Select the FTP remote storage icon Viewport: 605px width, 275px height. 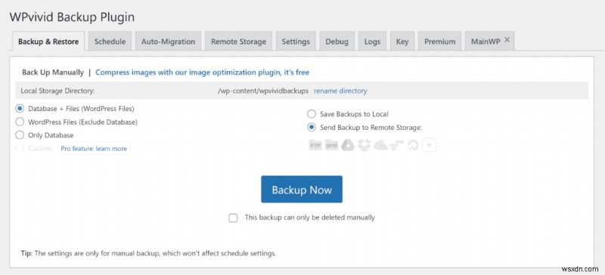coord(315,145)
